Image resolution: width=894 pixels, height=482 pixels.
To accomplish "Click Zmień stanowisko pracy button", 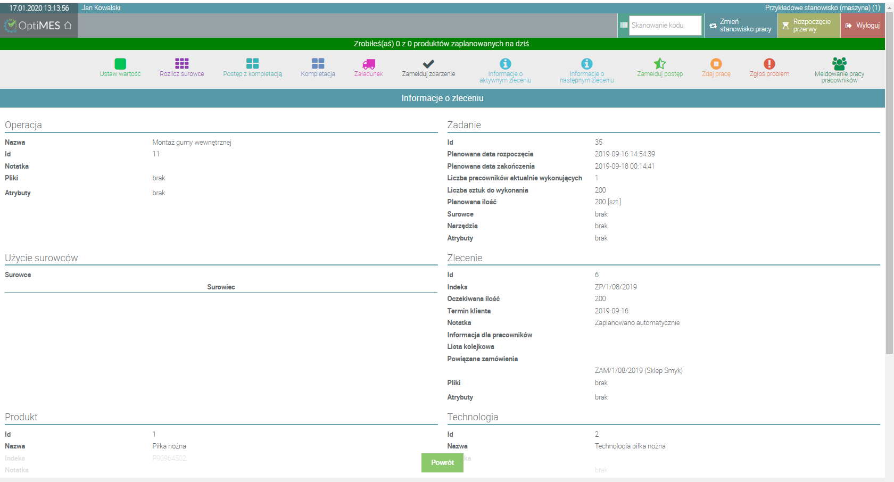I will coord(741,26).
